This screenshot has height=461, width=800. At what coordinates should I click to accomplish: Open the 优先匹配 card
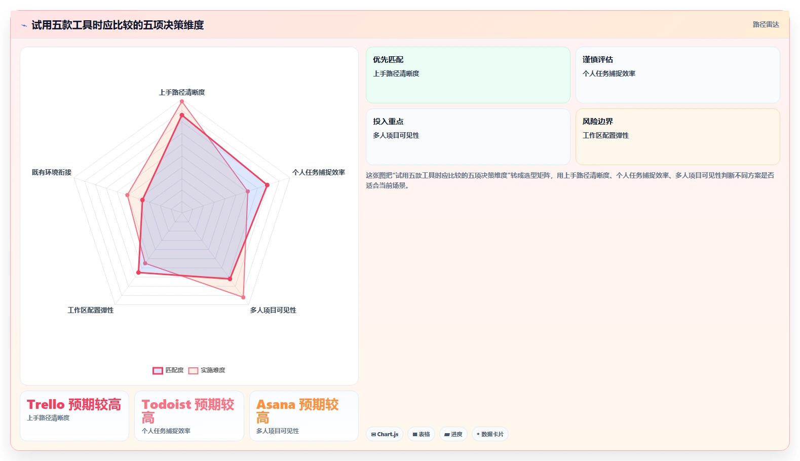[x=468, y=75]
